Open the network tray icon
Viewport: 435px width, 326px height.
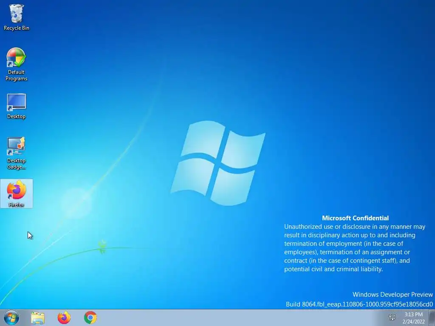pyautogui.click(x=392, y=318)
